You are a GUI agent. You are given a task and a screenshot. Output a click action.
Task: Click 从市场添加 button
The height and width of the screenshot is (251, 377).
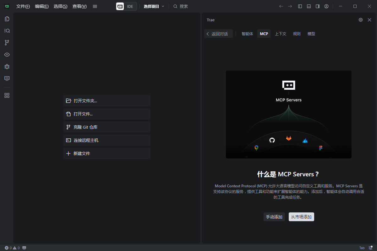pos(301,217)
